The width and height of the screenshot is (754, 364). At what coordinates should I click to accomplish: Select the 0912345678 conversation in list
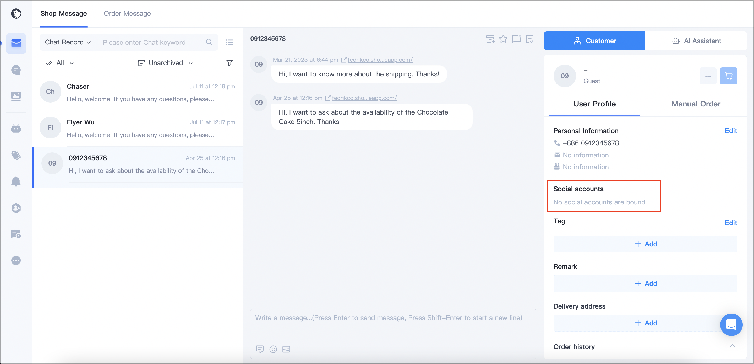coord(138,167)
